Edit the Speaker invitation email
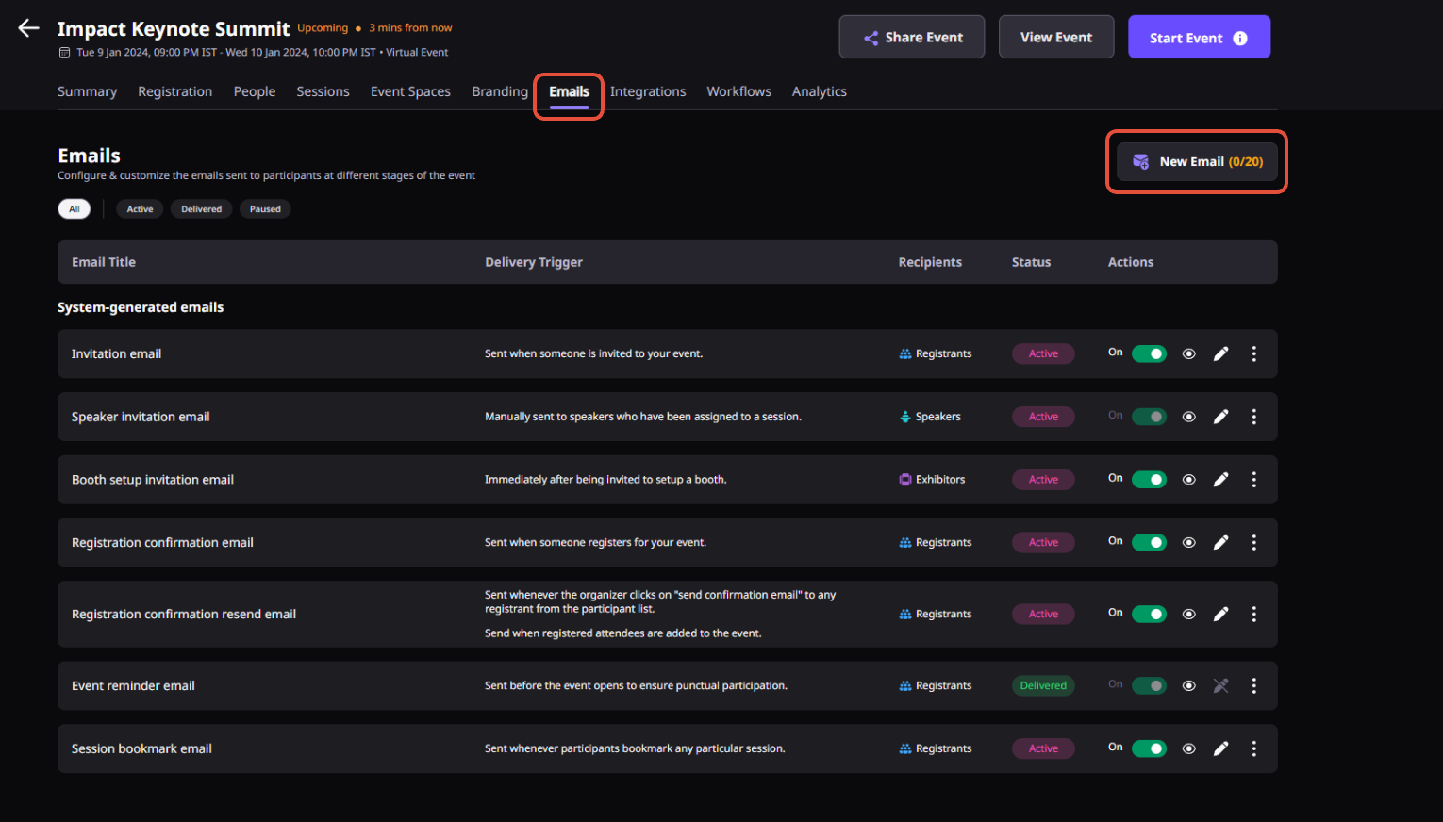 click(x=1220, y=417)
